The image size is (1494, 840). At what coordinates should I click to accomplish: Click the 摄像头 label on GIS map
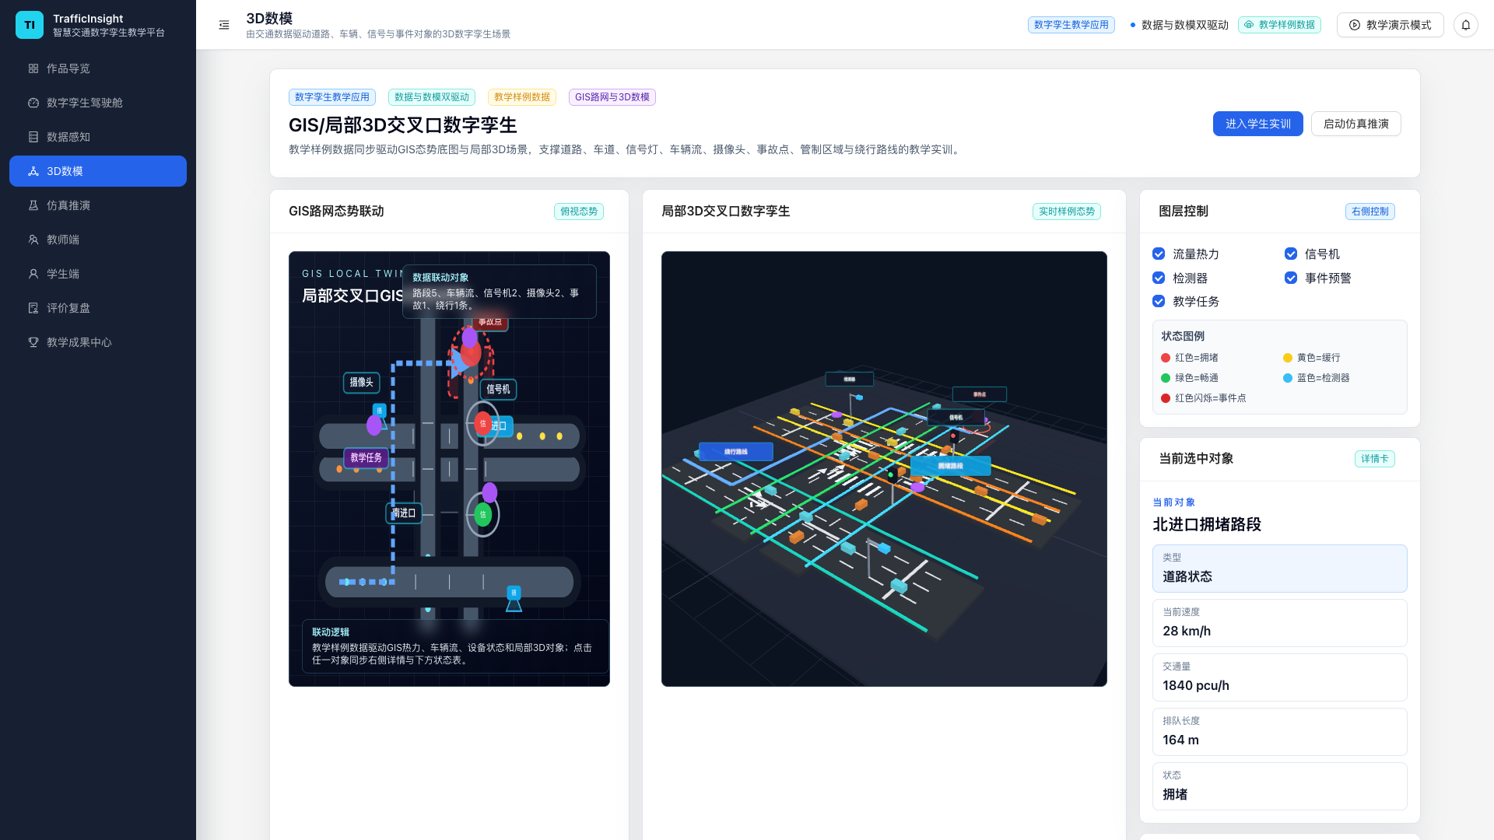[361, 382]
